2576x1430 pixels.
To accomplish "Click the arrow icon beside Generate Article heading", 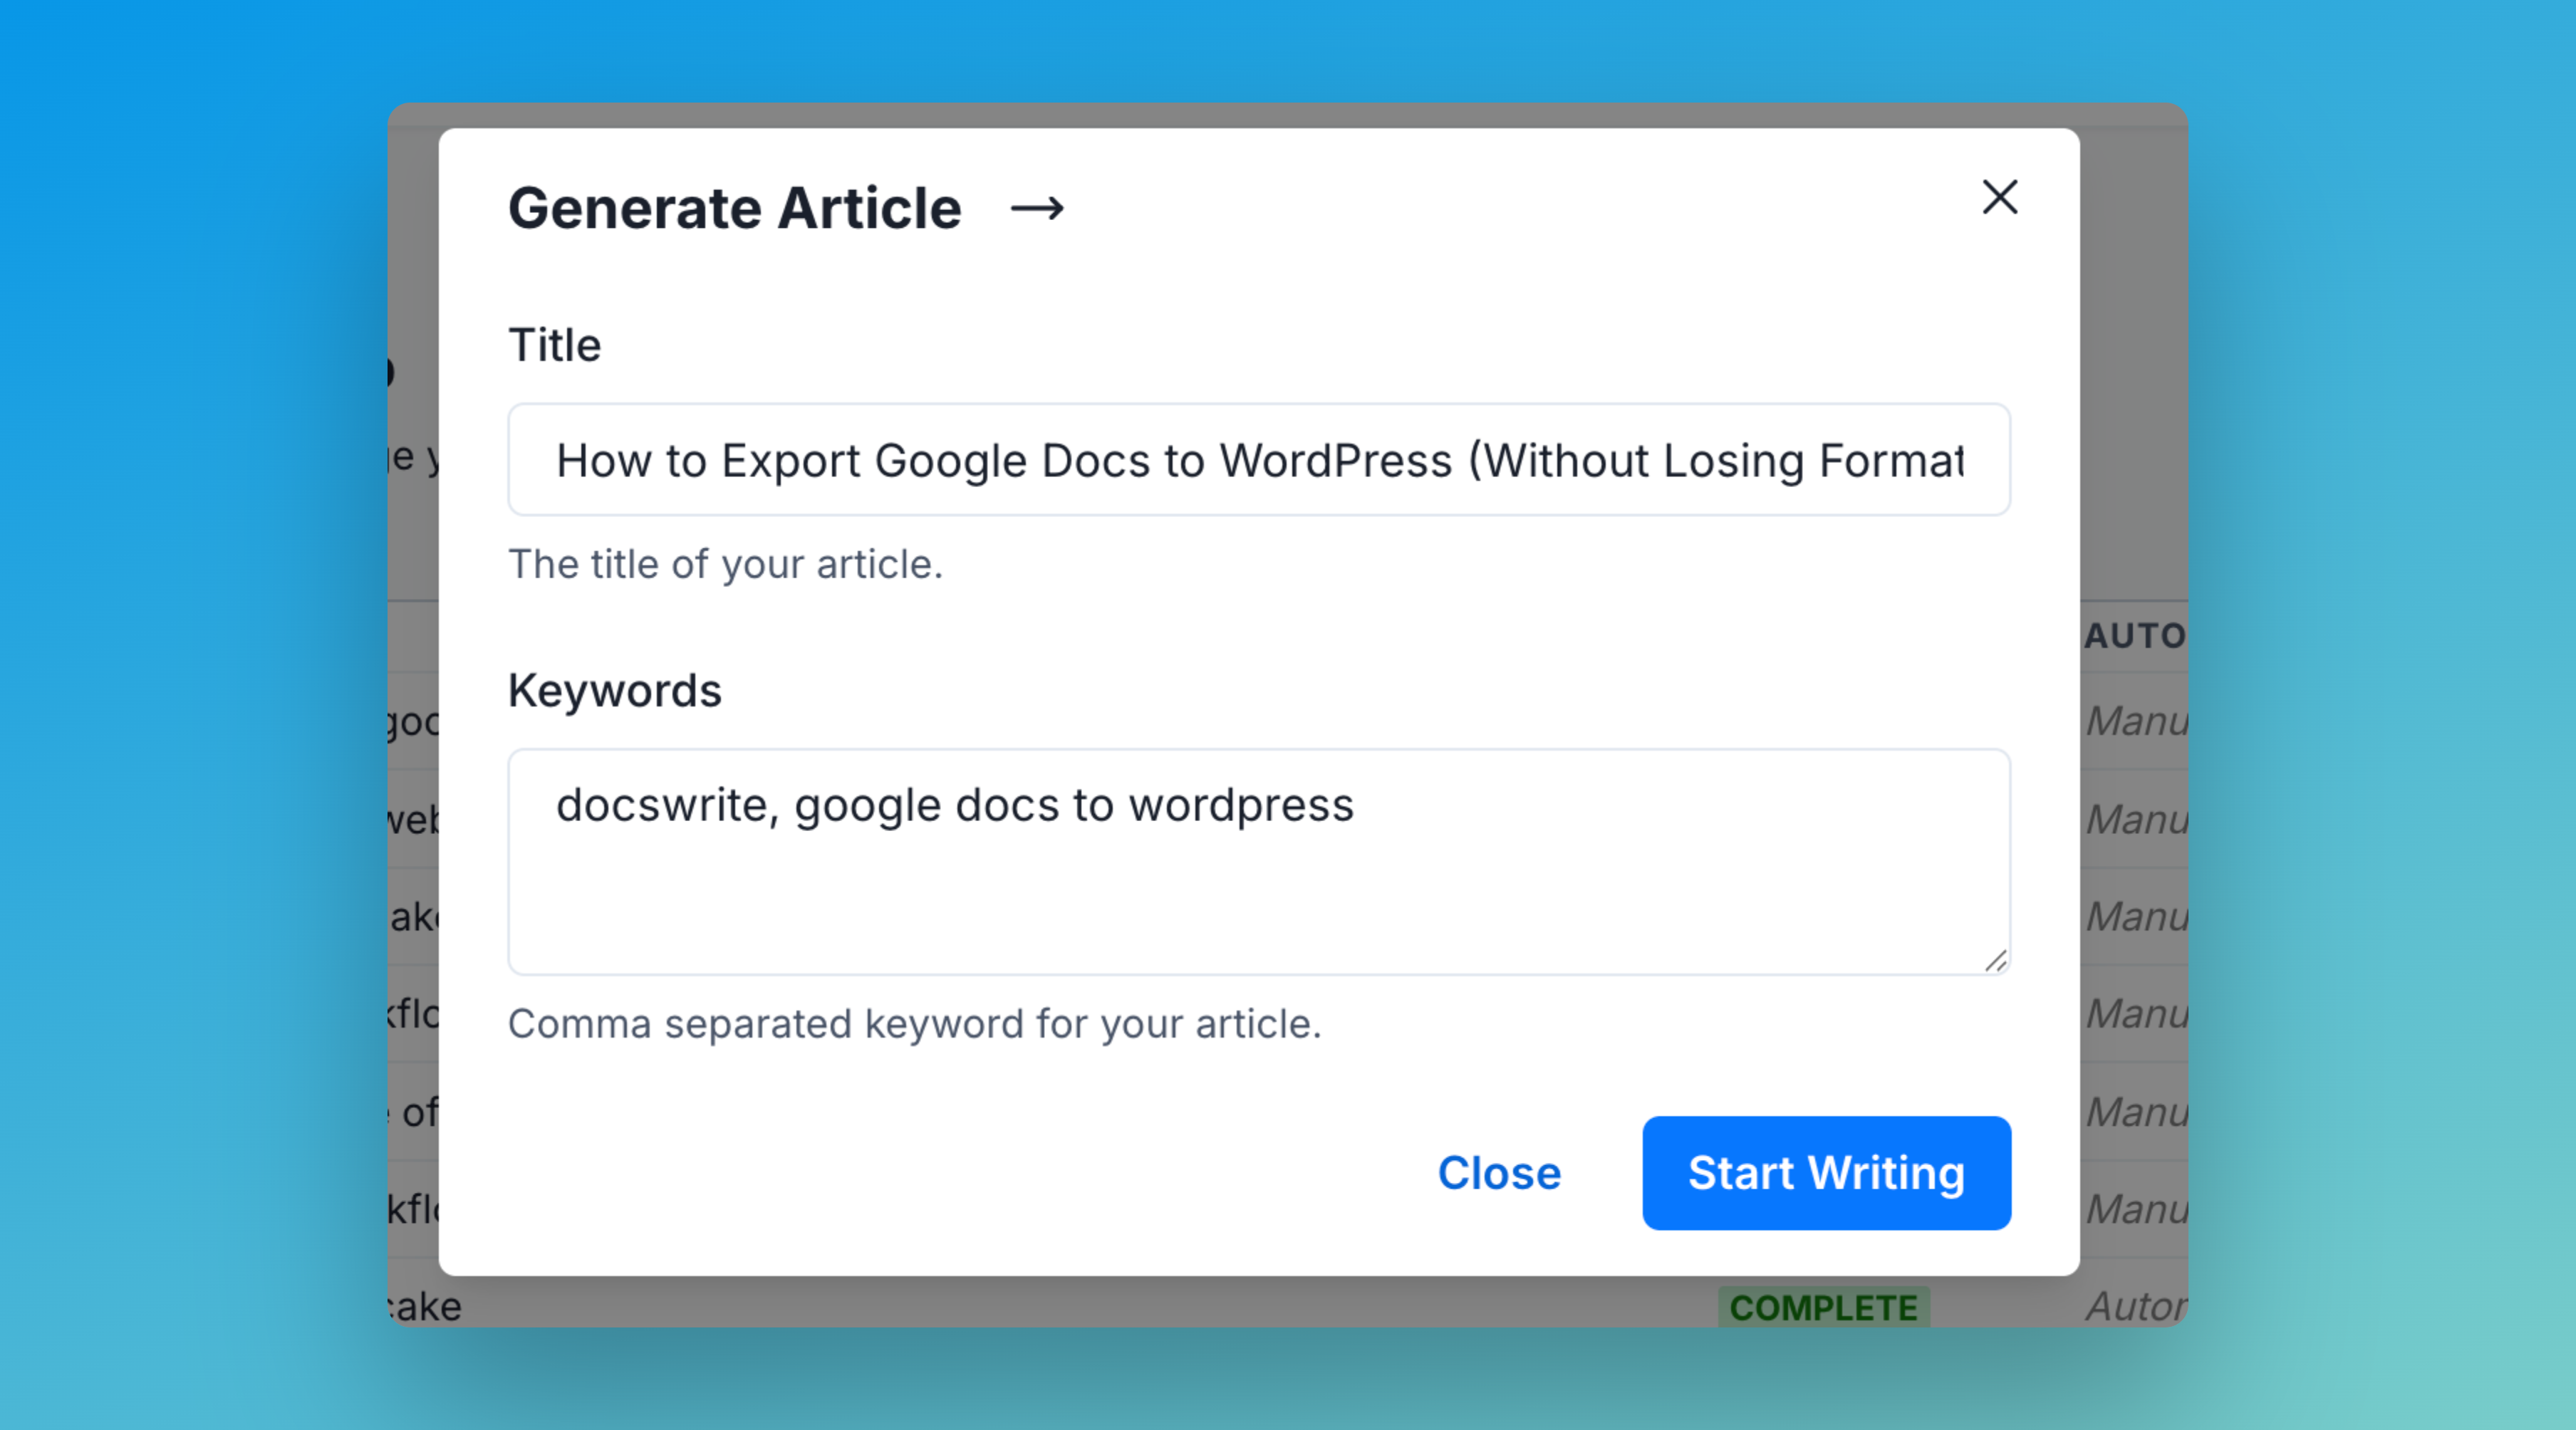I will click(1040, 208).
